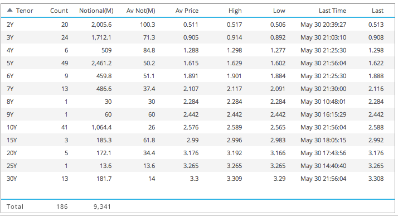
Task: Select the 2Y tenor row
Action: click(198, 25)
